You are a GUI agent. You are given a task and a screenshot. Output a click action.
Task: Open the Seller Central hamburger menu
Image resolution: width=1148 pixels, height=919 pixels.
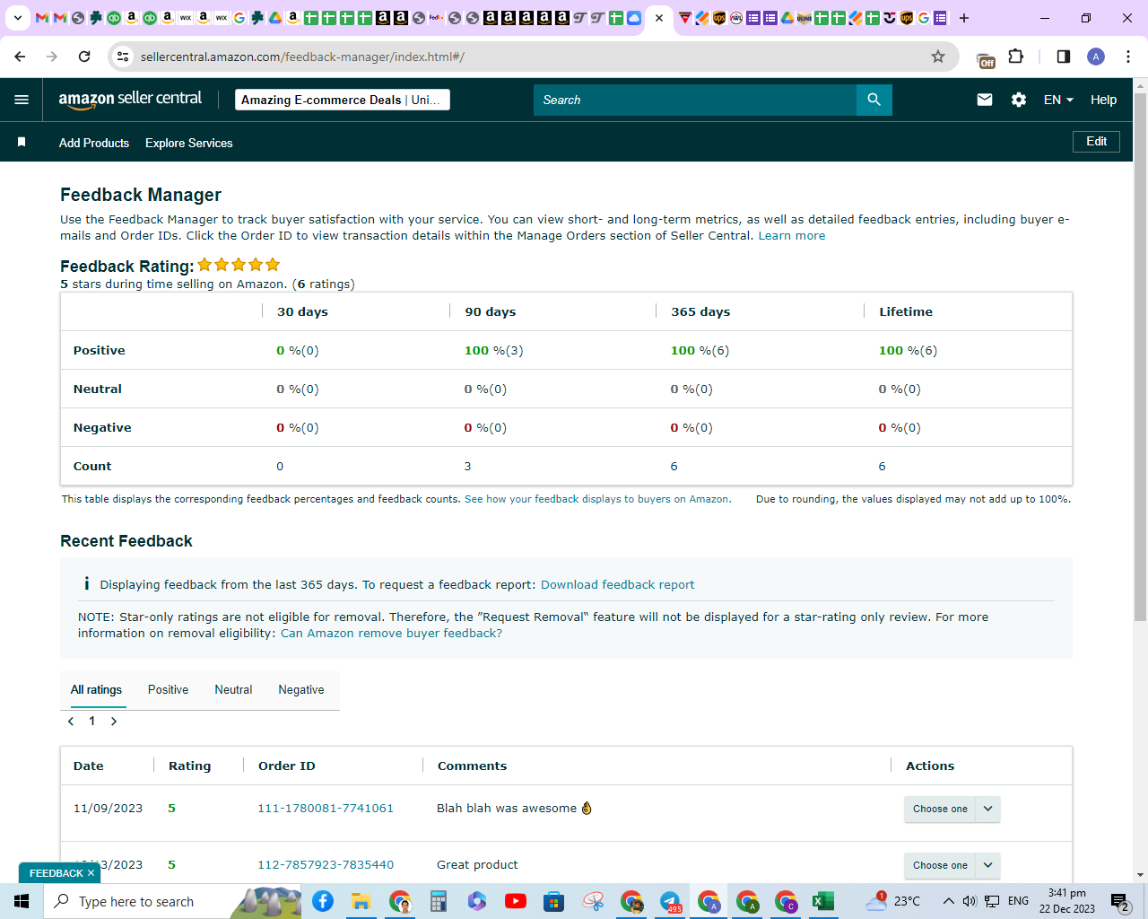pyautogui.click(x=22, y=100)
